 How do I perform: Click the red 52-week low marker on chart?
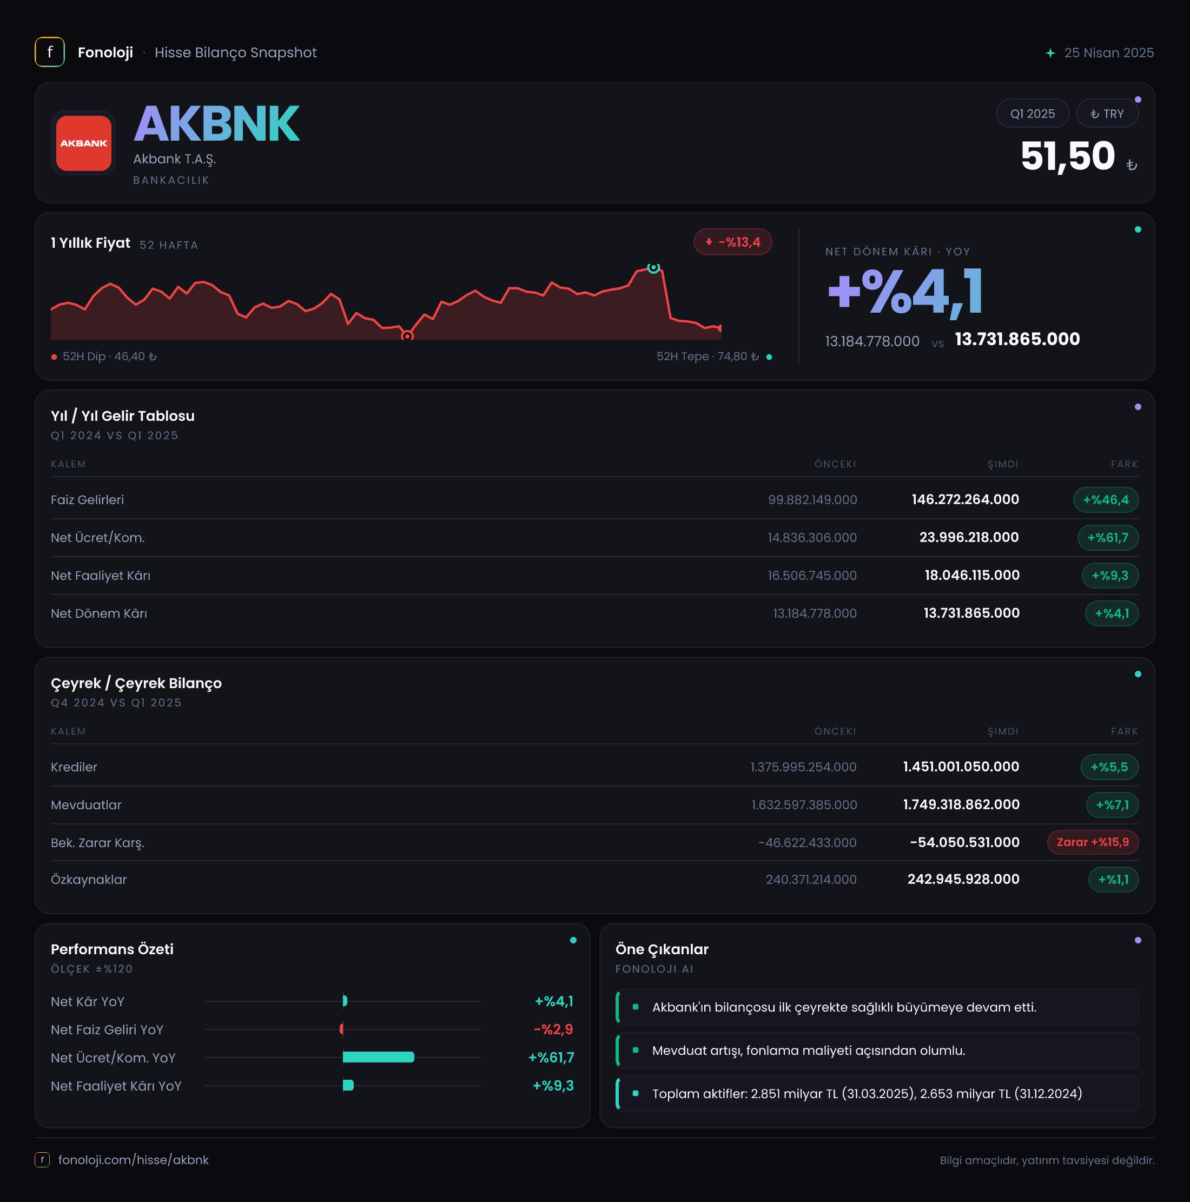pyautogui.click(x=407, y=336)
